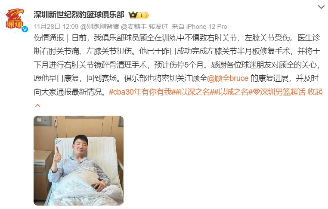Click the 转发过 reposted label

(158, 27)
